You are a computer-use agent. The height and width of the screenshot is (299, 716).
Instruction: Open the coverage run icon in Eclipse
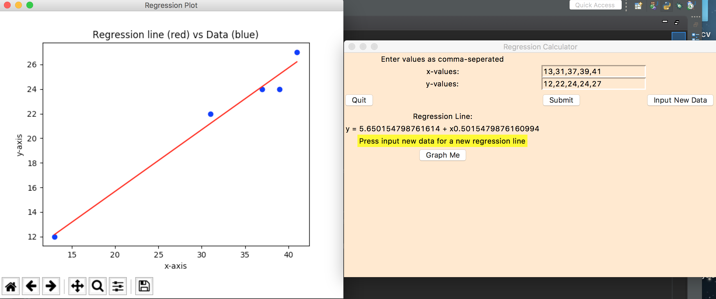653,6
